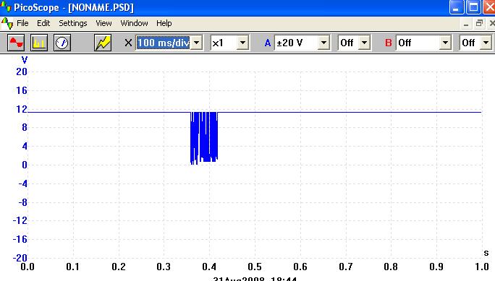
Task: Click the X axis label icon
Action: tap(128, 43)
